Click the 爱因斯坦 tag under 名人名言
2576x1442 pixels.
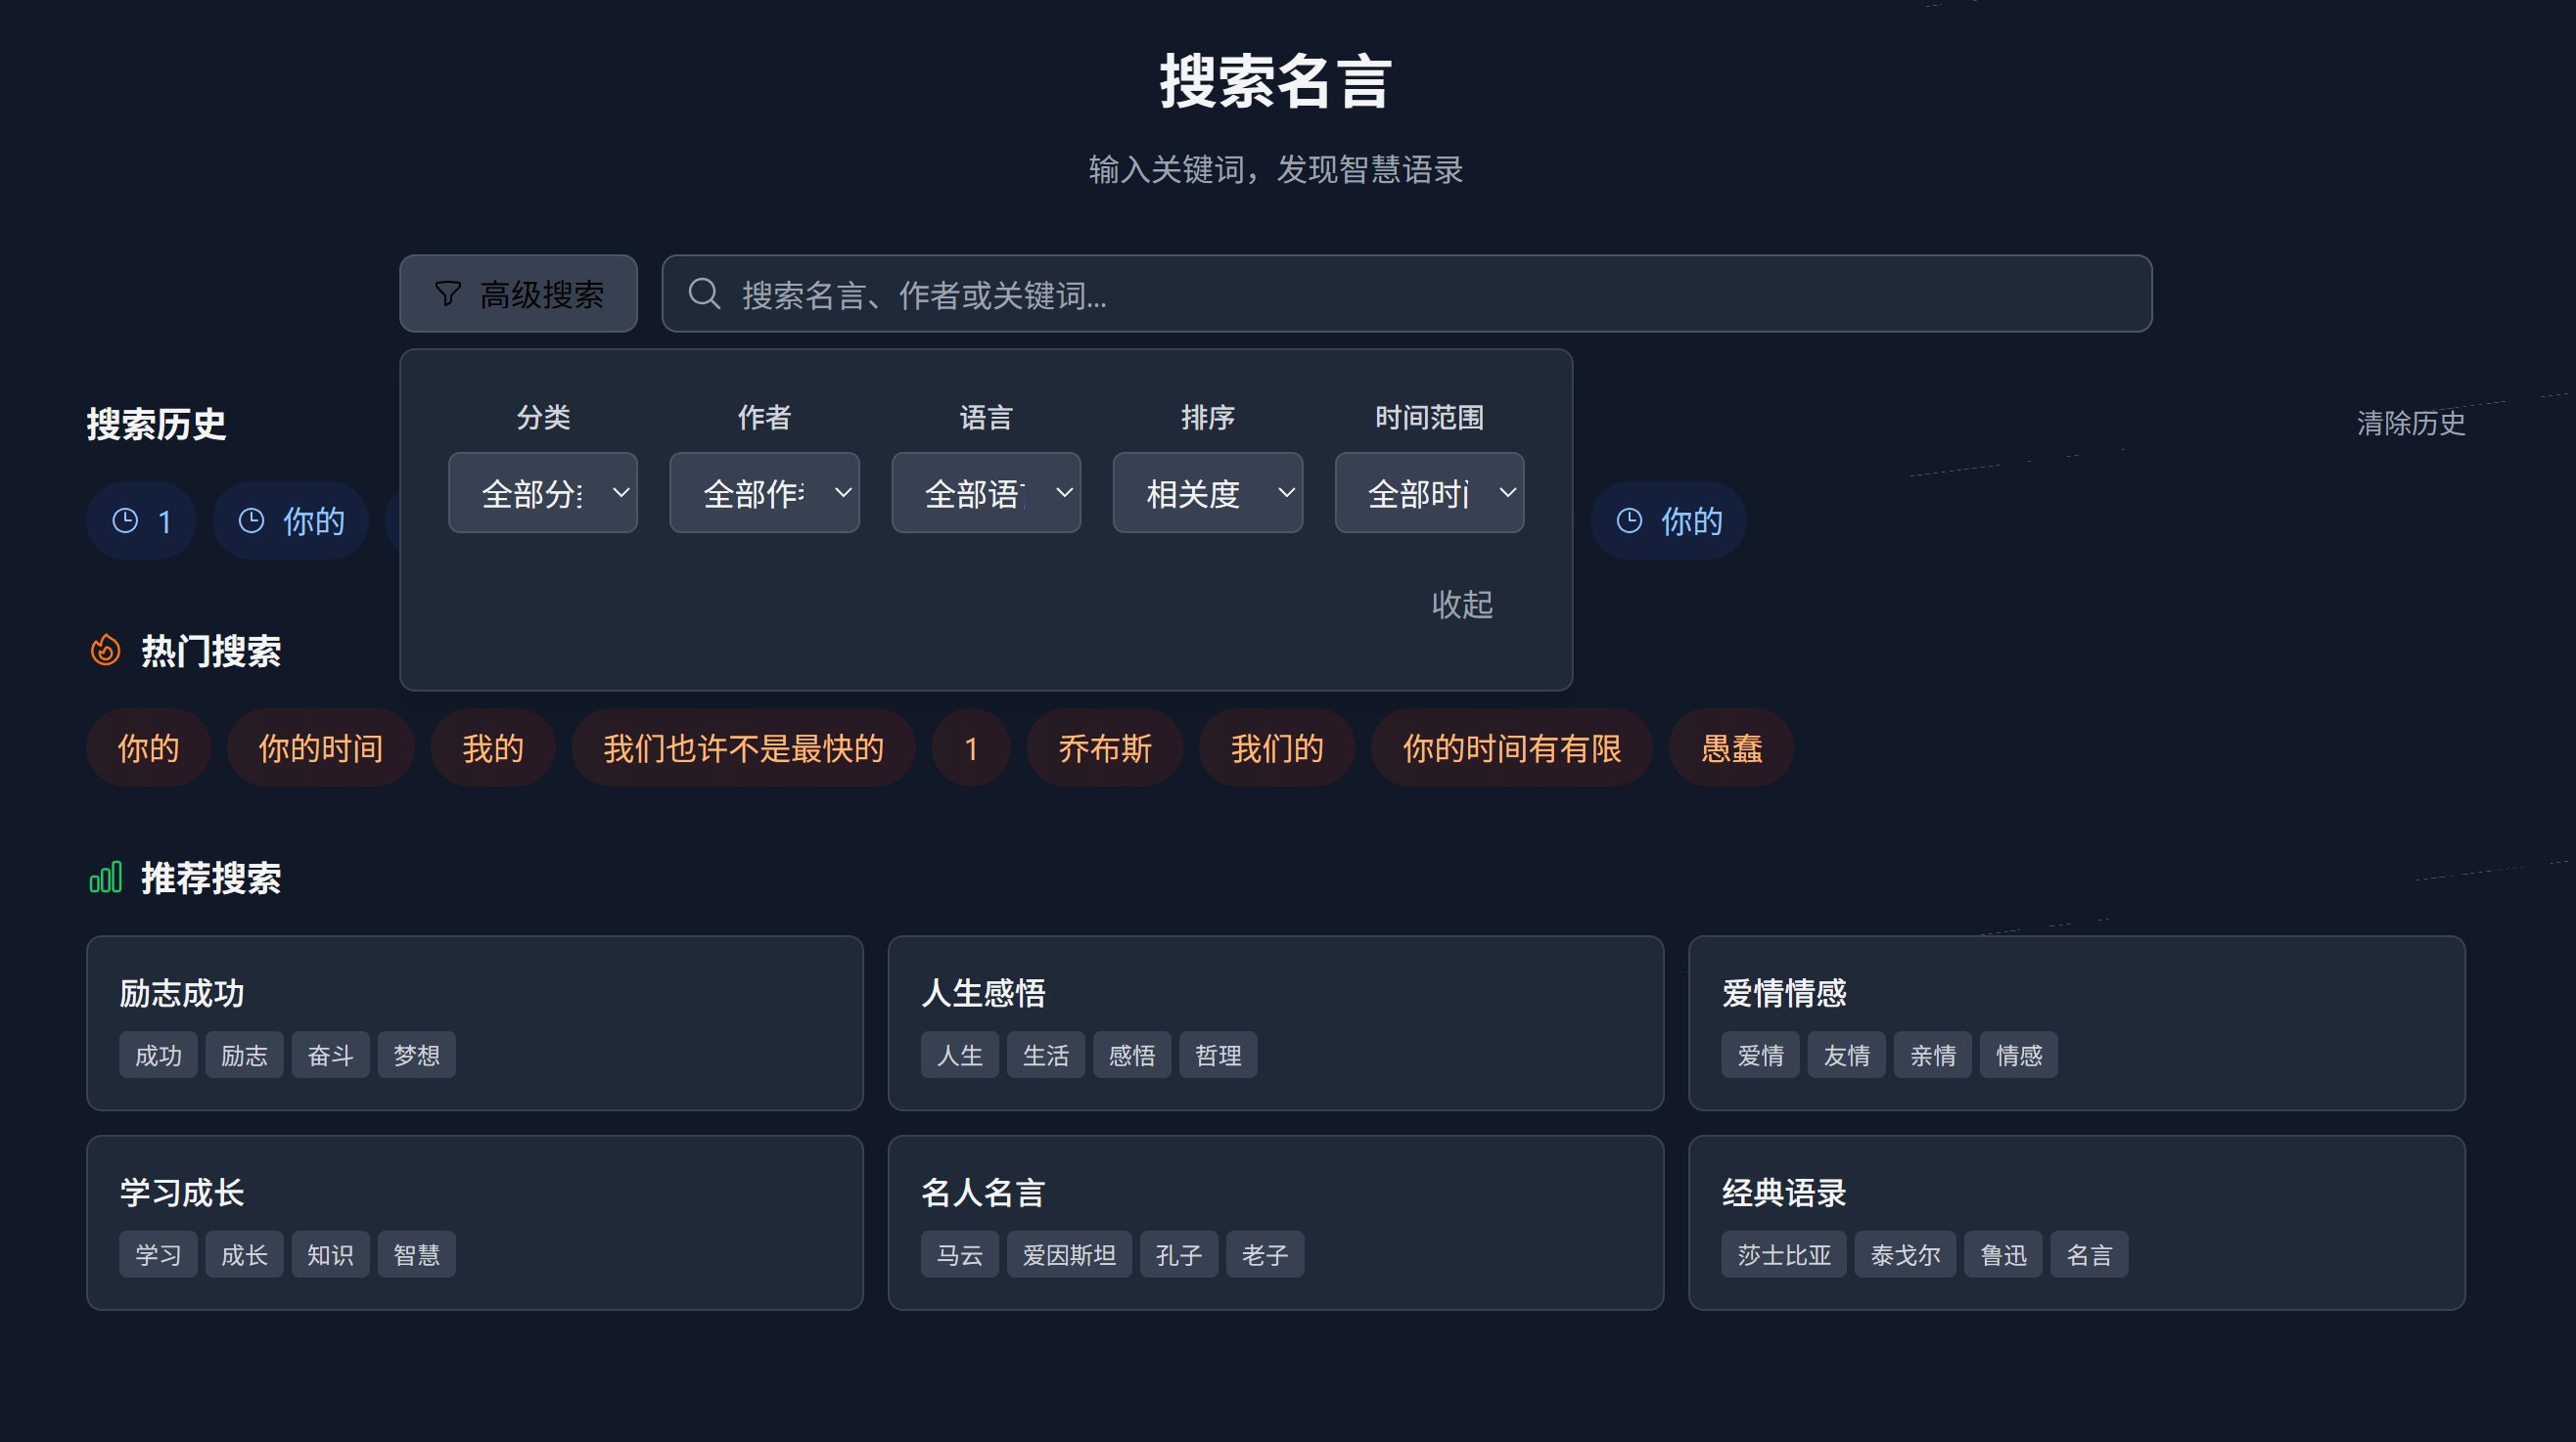[1068, 1255]
